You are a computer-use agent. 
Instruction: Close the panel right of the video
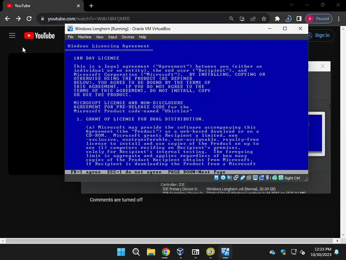[323, 66]
